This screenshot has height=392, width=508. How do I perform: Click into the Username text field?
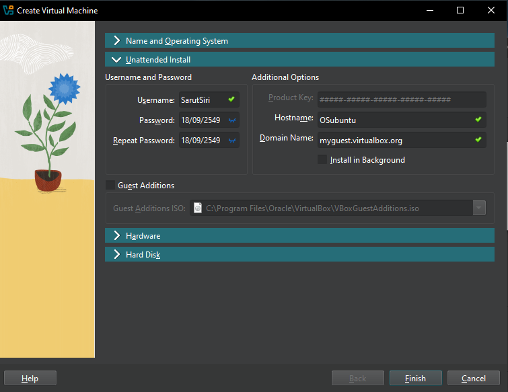[202, 100]
